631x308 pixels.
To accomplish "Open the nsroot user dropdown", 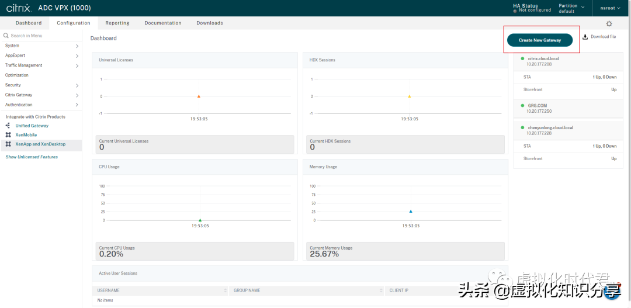I will click(610, 8).
